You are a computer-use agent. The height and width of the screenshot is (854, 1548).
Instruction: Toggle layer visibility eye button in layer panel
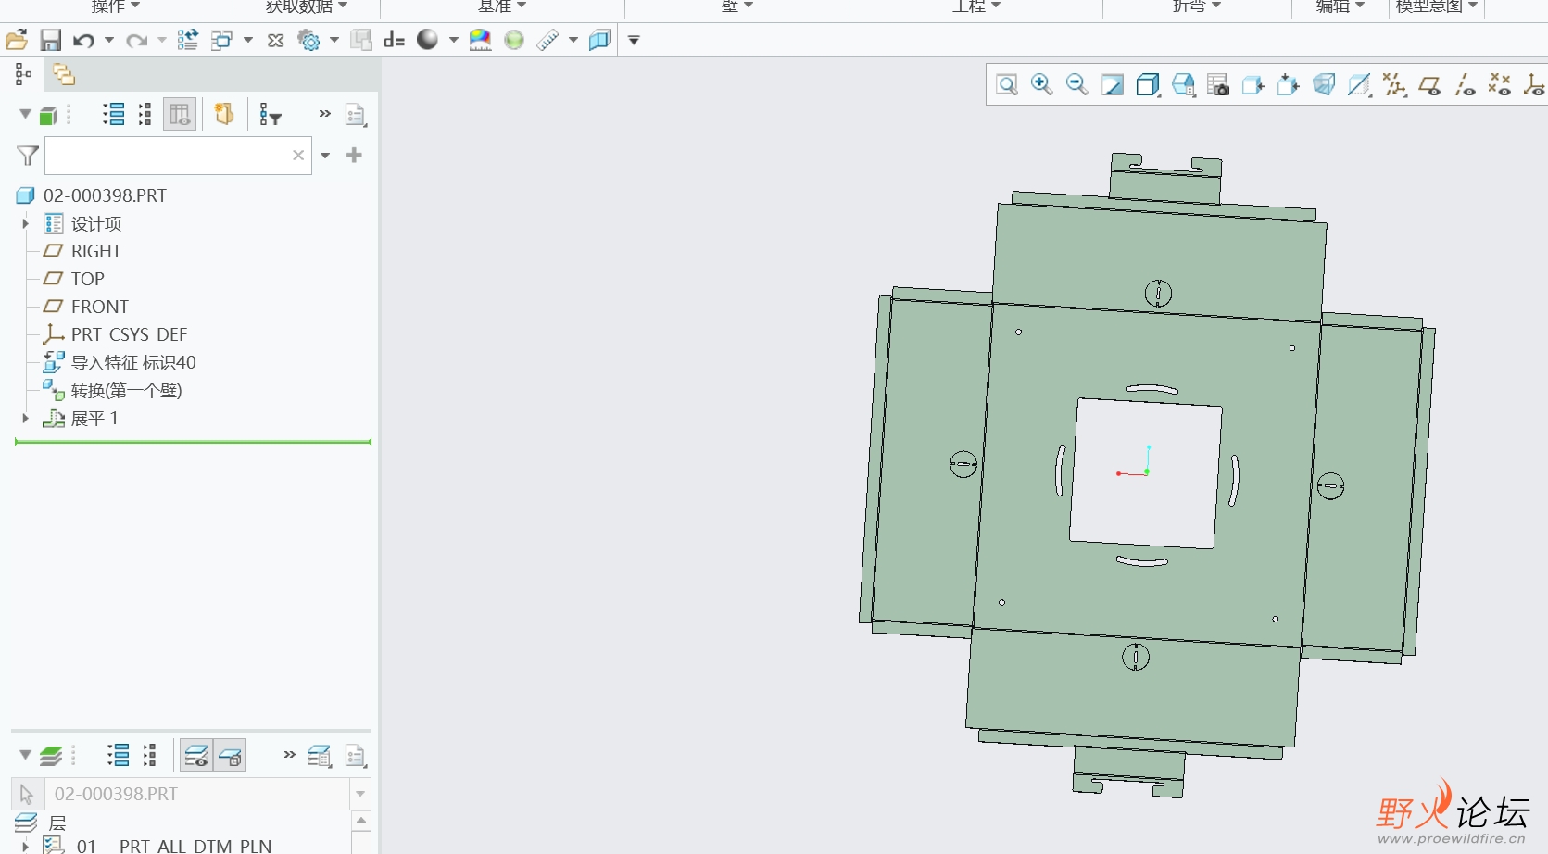coord(195,756)
